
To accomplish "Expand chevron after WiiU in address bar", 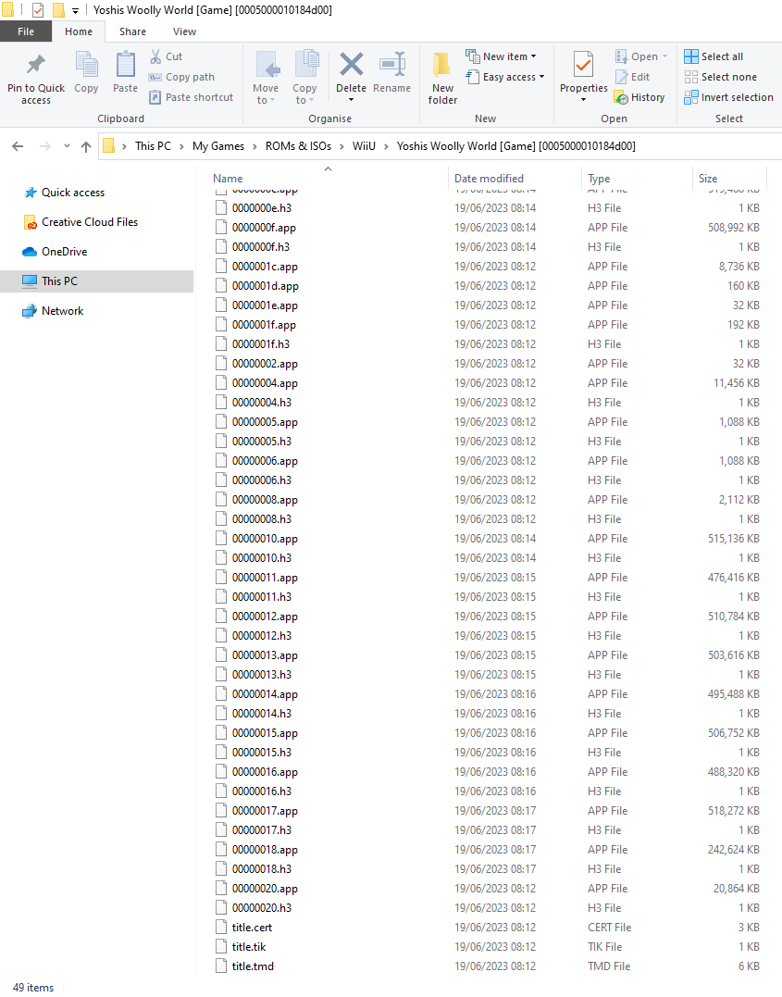I will point(386,146).
